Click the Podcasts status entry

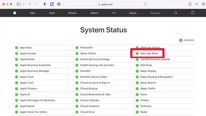(x=146, y=106)
